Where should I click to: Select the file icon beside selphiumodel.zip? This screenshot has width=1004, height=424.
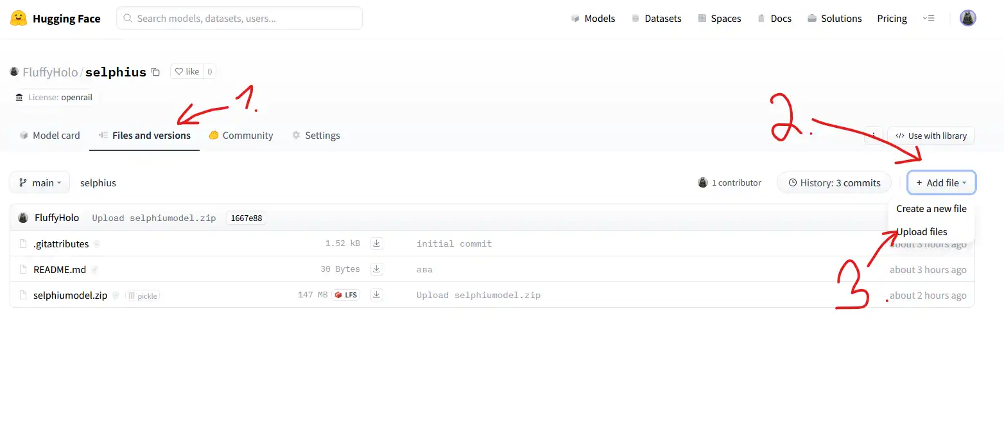tap(24, 296)
